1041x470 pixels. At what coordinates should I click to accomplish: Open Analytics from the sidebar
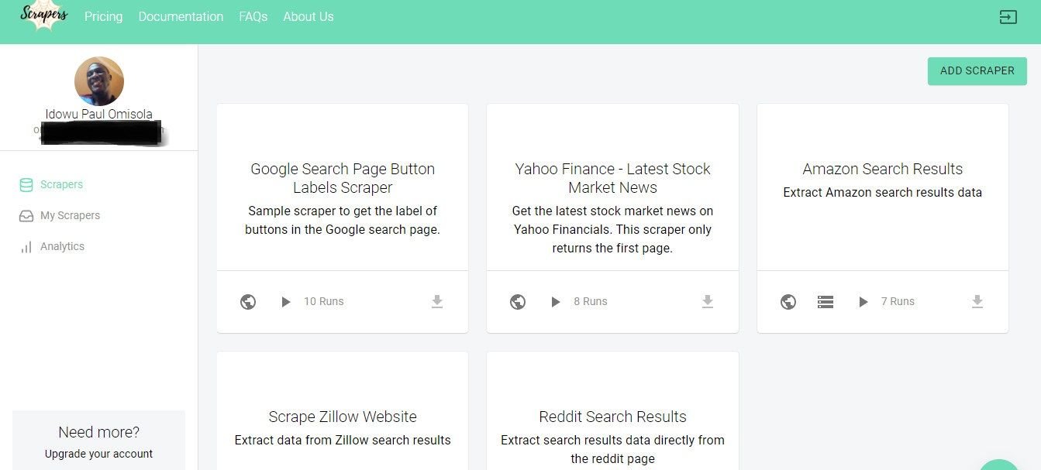(x=62, y=247)
